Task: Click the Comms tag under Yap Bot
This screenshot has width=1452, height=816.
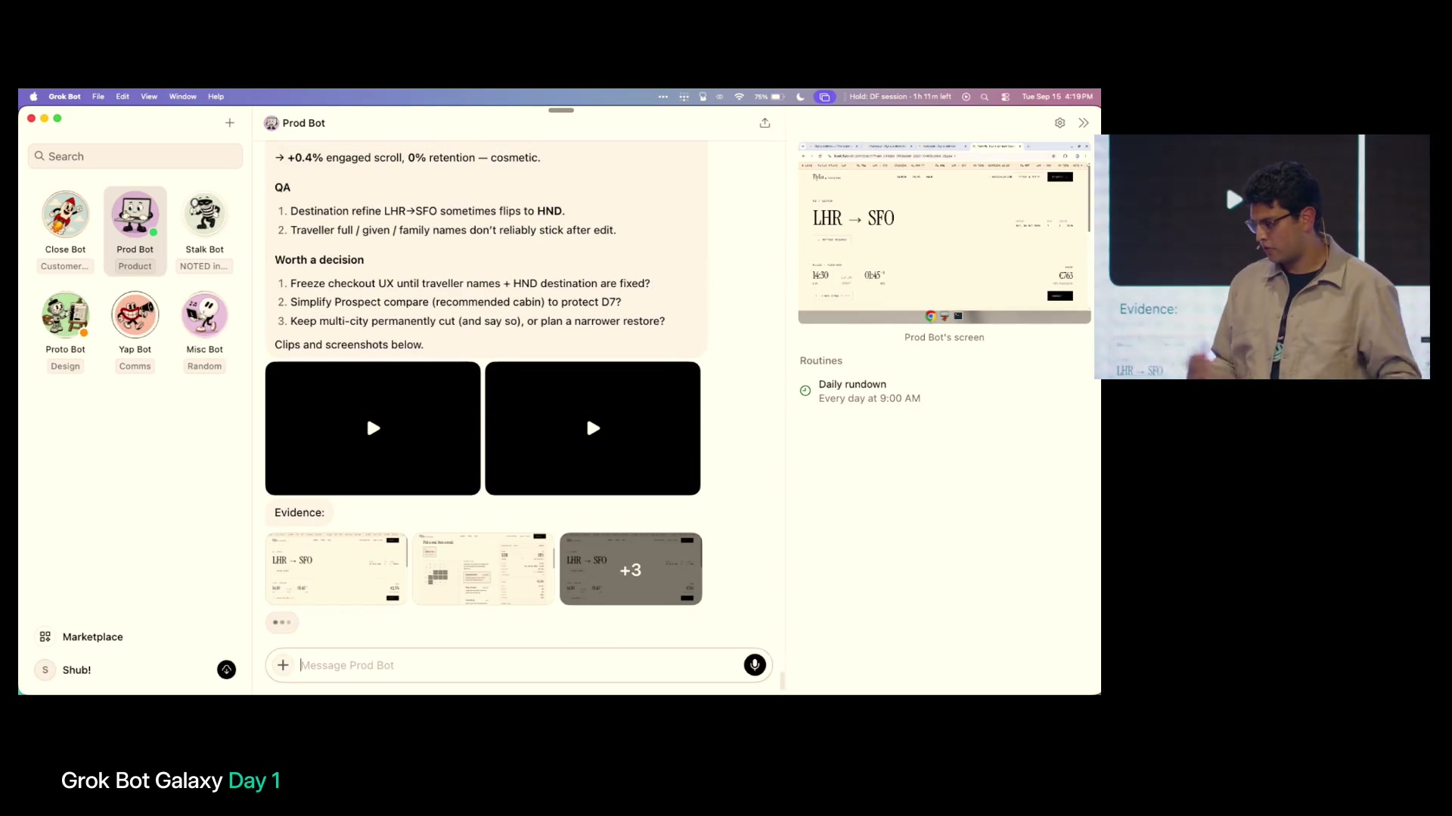Action: pyautogui.click(x=135, y=366)
